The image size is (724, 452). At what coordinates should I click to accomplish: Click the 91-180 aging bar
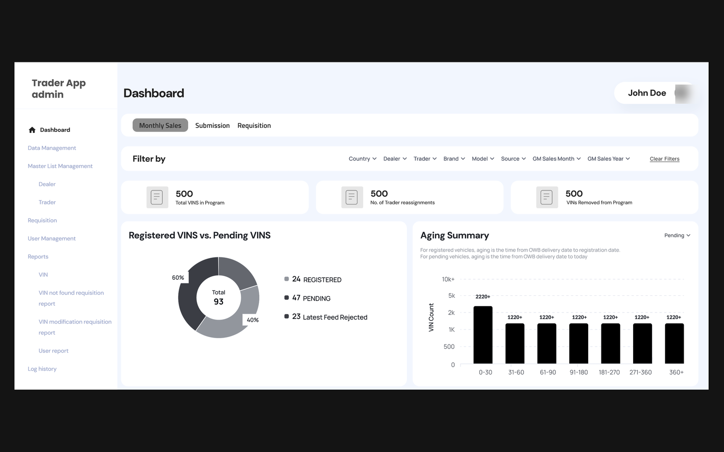click(579, 344)
